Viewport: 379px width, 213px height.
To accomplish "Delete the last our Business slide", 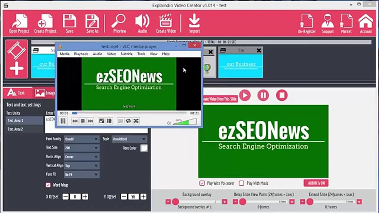I will [259, 51].
